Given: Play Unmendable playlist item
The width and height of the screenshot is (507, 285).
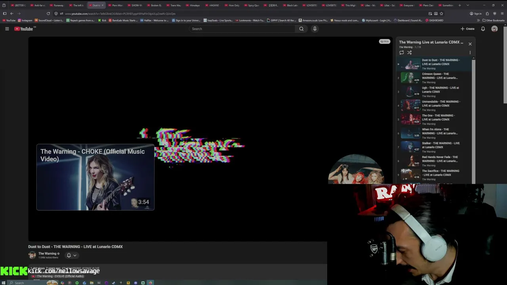Looking at the screenshot, I should (x=434, y=106).
